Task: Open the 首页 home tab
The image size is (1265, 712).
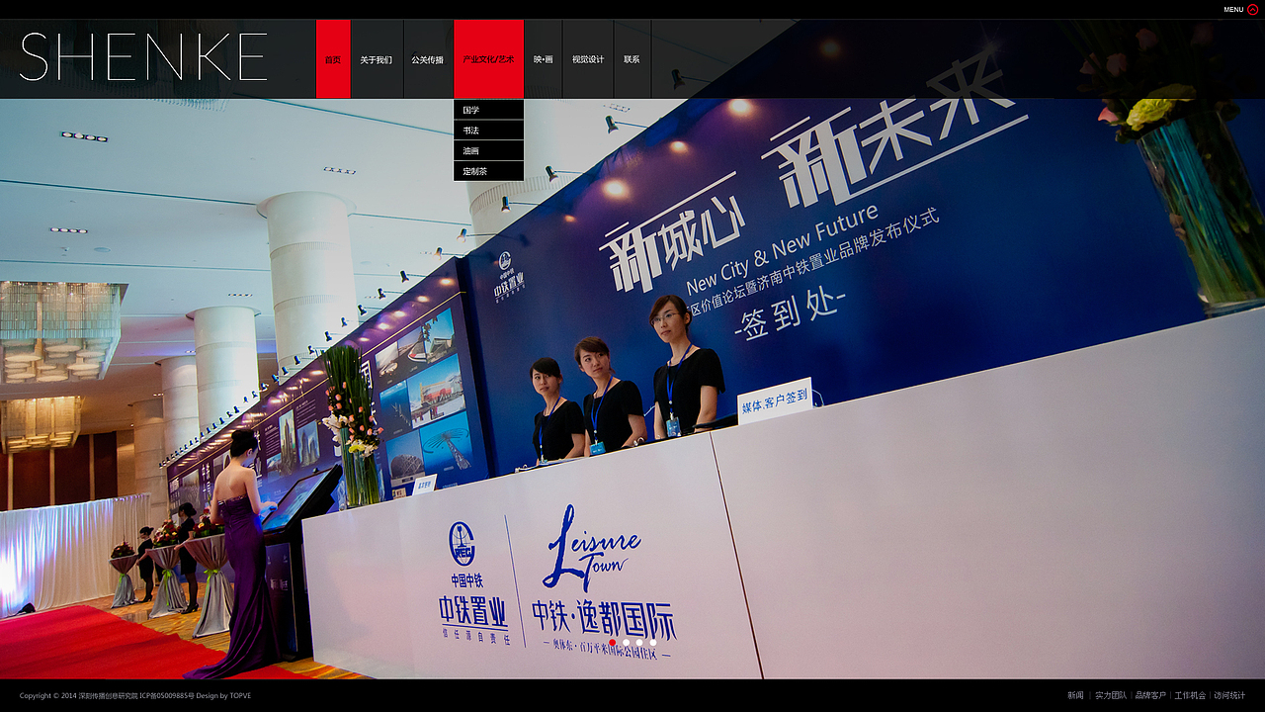Action: coord(333,59)
